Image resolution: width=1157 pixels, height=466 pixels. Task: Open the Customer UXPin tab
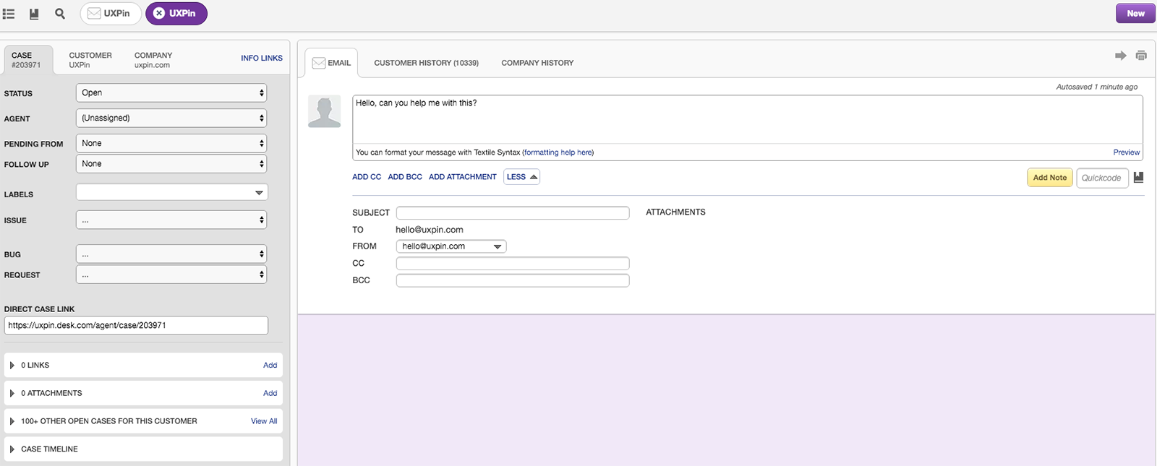click(x=90, y=60)
